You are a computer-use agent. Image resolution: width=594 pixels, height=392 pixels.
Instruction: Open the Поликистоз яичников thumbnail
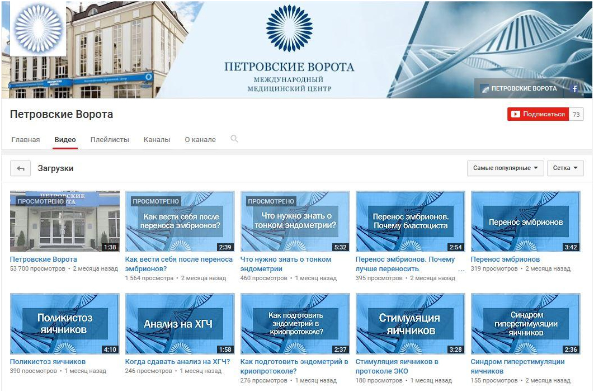[x=65, y=324]
